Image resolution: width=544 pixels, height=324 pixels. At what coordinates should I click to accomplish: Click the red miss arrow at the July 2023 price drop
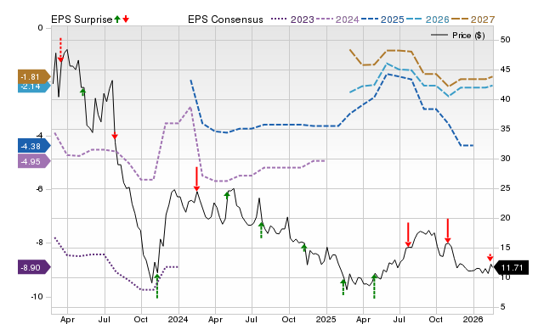pos(115,136)
